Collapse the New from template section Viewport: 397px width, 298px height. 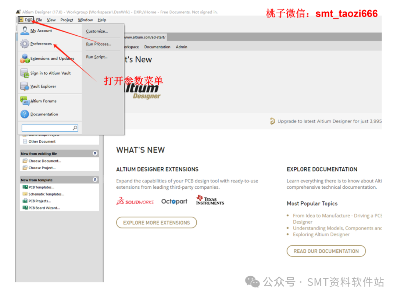coord(94,180)
